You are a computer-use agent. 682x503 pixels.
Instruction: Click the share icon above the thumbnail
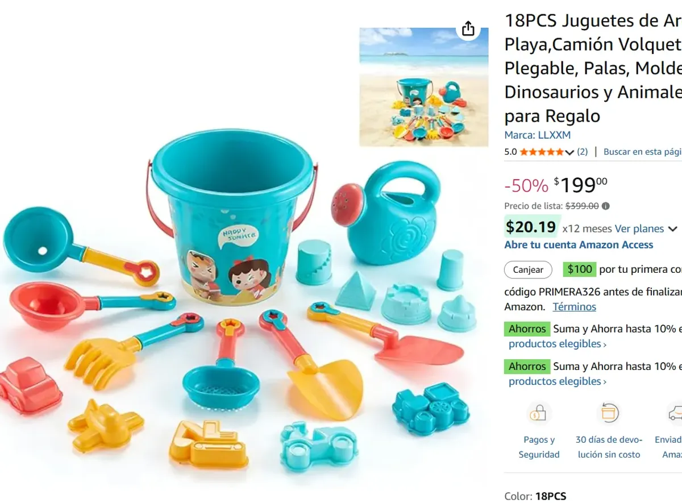[468, 28]
